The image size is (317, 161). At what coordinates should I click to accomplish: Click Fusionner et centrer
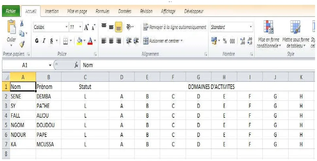click(161, 41)
